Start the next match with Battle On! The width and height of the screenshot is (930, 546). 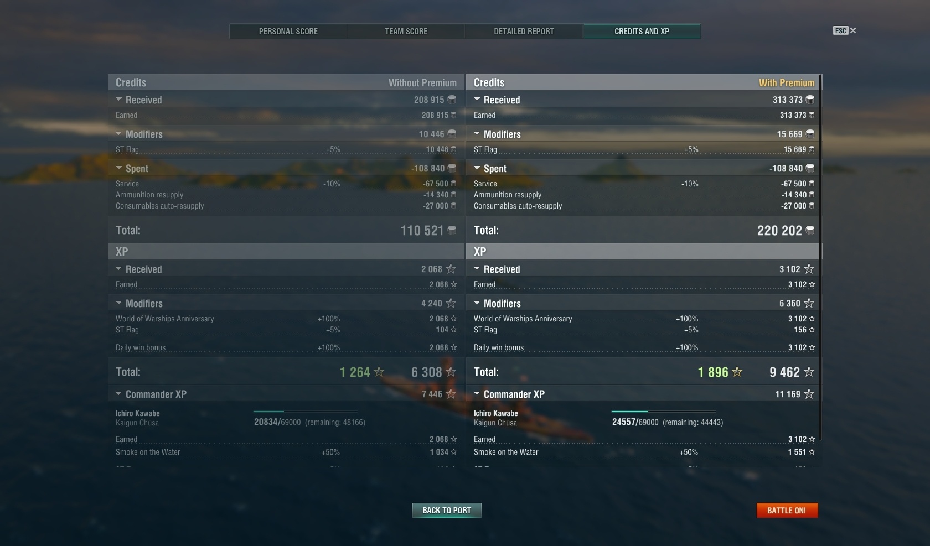[787, 511]
